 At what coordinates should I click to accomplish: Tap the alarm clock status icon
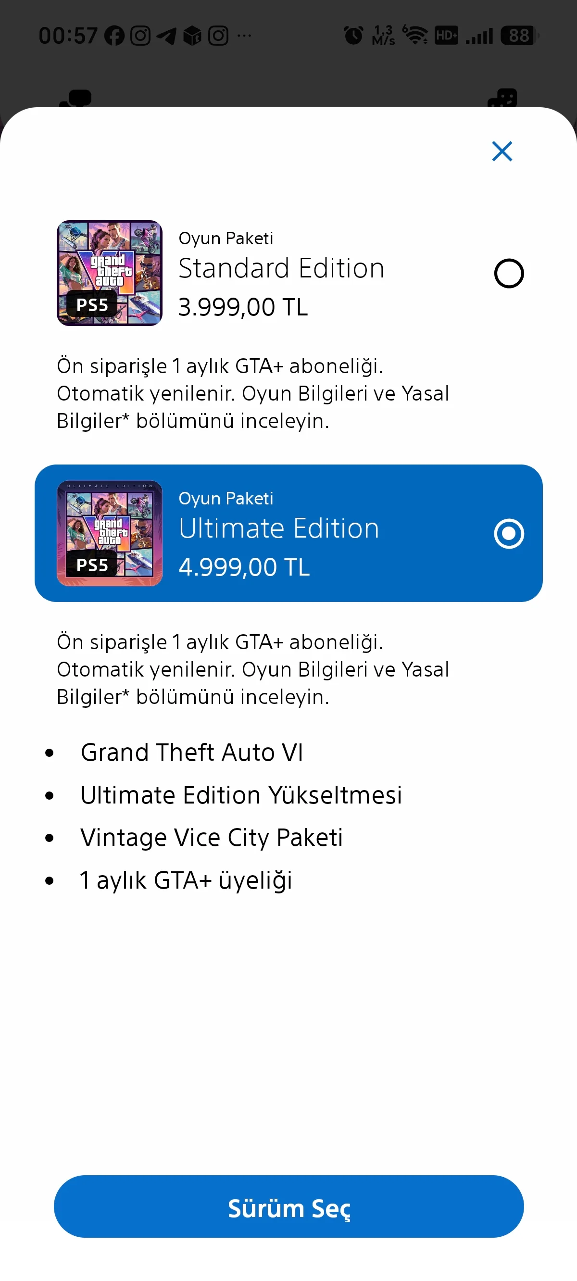pyautogui.click(x=354, y=35)
